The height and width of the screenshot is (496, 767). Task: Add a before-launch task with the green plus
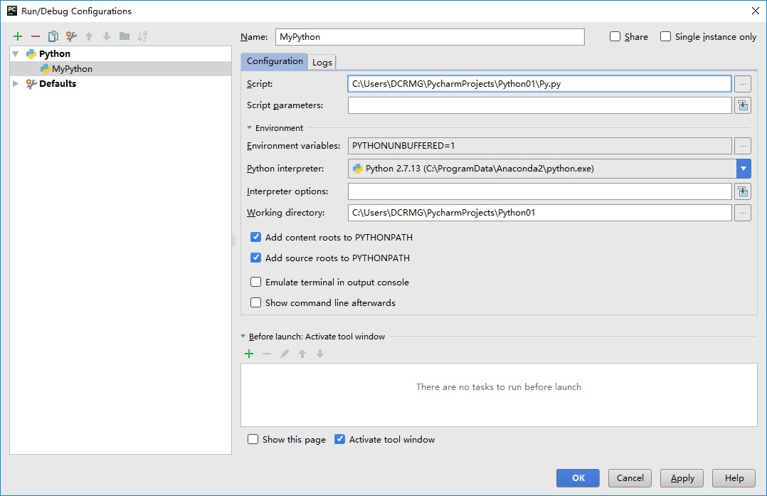(x=249, y=354)
